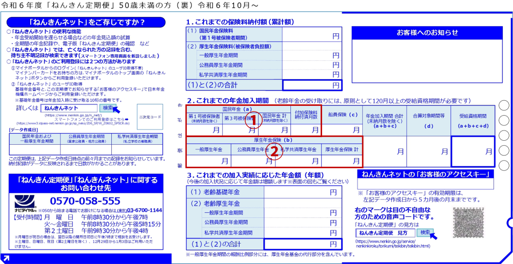Viewport: 513px width, 264px height.
Task: Click the (1) 国民年金保険料 row label
Action: [x=233, y=34]
